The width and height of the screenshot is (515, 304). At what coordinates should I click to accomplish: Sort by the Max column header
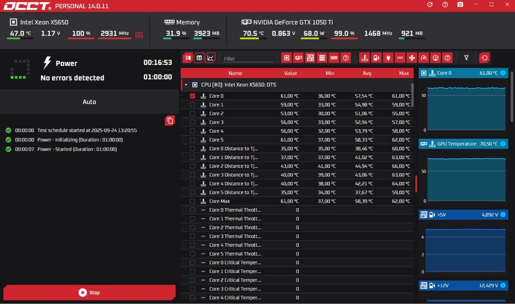point(404,73)
